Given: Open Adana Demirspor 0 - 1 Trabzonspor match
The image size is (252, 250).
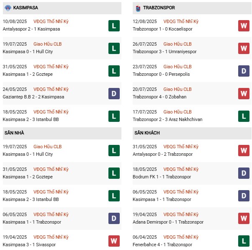Looking at the screenshot, I should click(169, 222).
